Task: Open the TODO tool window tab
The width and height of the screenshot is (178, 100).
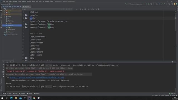Action: tap(15, 94)
